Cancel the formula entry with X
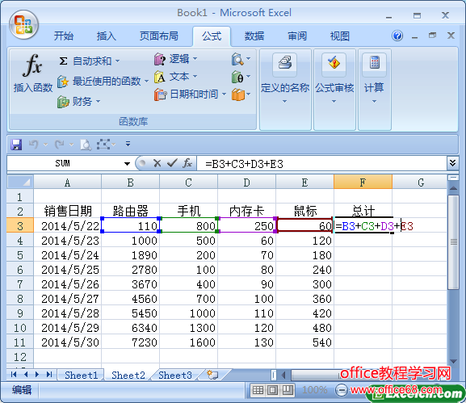Viewport: 466px width, 403px height. coord(157,163)
